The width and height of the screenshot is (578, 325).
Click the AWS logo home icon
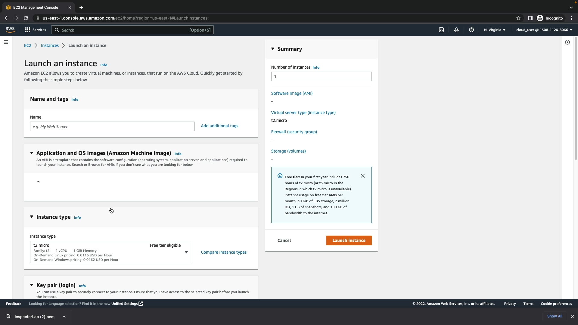tap(10, 29)
